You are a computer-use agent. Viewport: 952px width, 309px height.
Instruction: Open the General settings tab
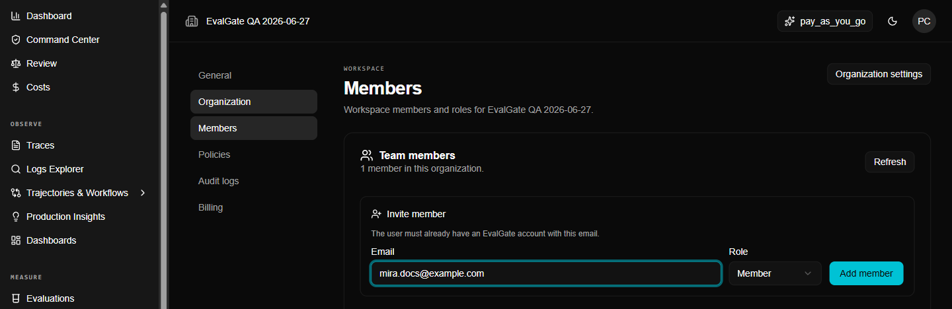tap(254, 75)
